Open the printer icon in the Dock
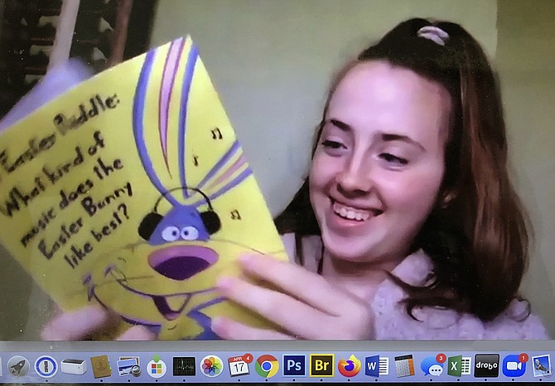This screenshot has width=555, height=386. (74, 367)
